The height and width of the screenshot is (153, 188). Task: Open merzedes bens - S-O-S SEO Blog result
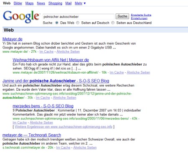point(43,106)
